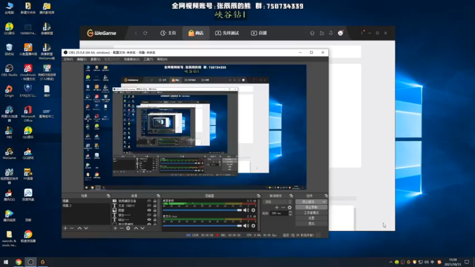This screenshot has height=267, width=475.
Task: Mute the first mixer channel speaker icon
Action: [x=246, y=210]
